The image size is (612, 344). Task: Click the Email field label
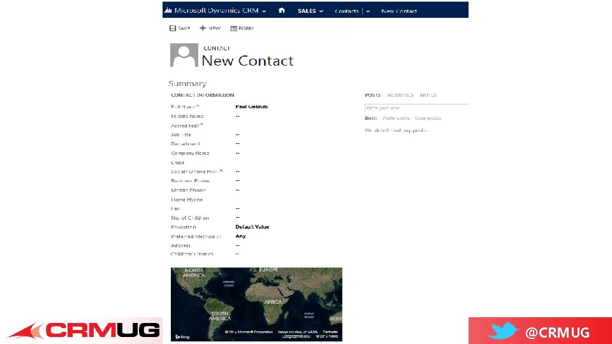click(x=178, y=162)
